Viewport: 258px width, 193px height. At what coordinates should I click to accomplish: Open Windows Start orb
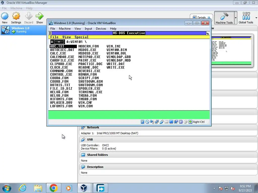(x=7, y=188)
